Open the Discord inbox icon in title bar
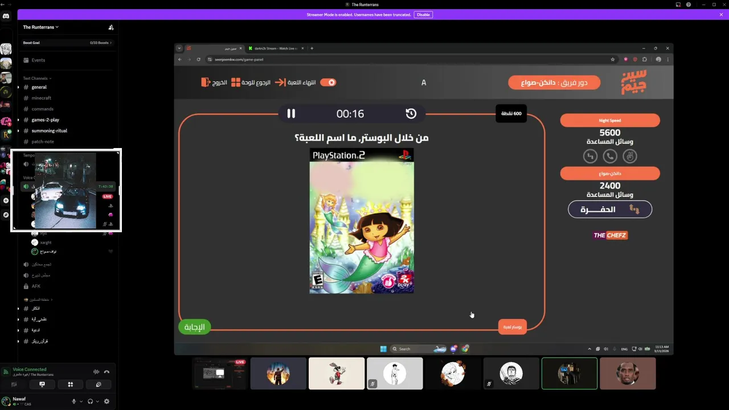The height and width of the screenshot is (410, 729). (x=678, y=5)
